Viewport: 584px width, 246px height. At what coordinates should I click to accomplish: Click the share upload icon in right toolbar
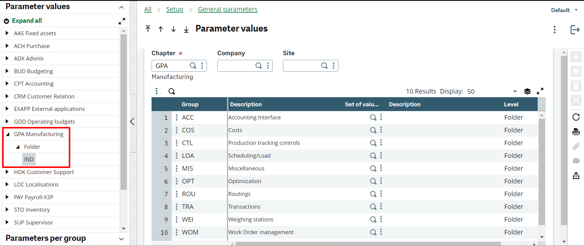[x=576, y=176]
